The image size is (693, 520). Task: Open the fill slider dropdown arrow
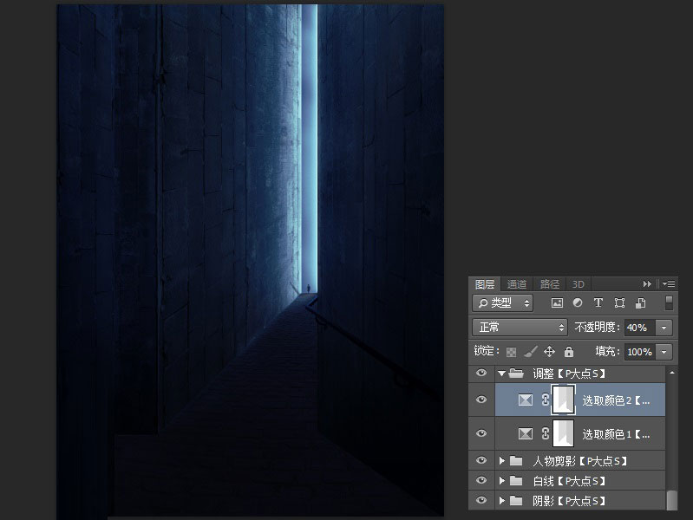664,352
